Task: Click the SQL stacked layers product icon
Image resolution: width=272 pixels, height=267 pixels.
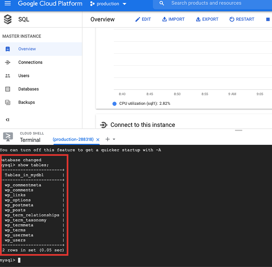Action: coord(7,19)
